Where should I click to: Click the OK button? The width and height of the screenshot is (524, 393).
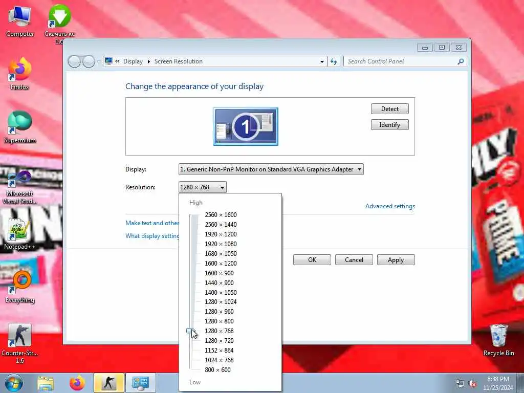click(312, 259)
